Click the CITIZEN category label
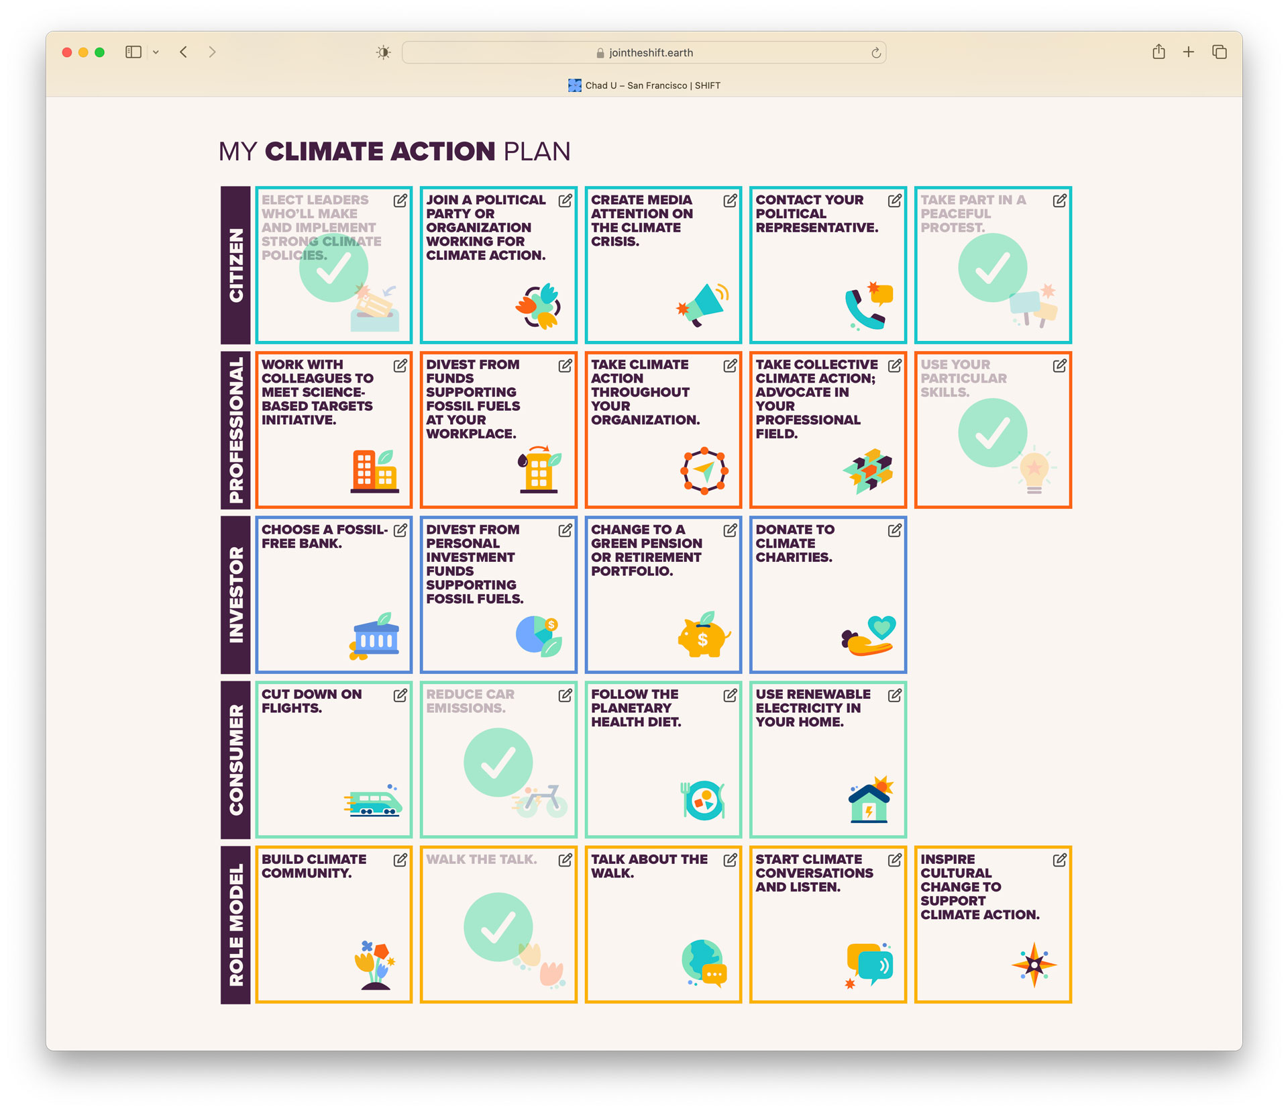This screenshot has width=1288, height=1111. tap(235, 265)
